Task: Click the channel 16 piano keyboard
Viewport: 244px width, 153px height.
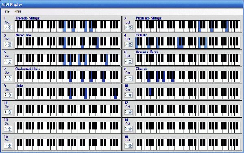Action: 188,144
